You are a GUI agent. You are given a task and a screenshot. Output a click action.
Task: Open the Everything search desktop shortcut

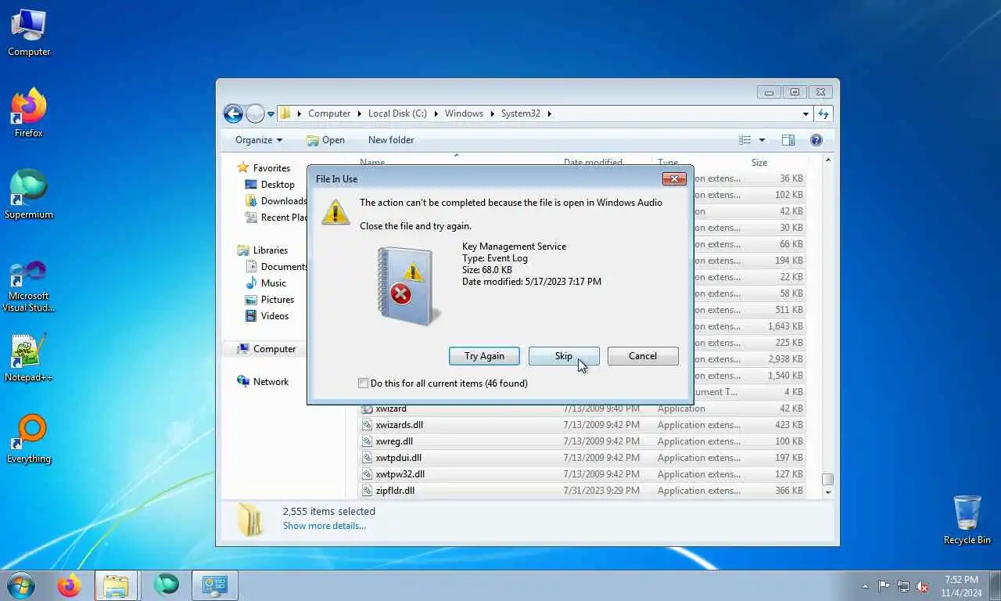(x=29, y=439)
